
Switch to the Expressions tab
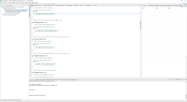pyautogui.click(x=157, y=5)
